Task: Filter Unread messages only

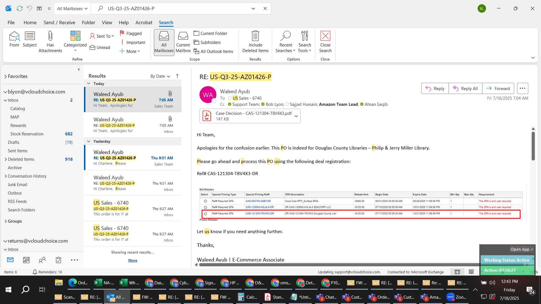Action: [x=100, y=47]
